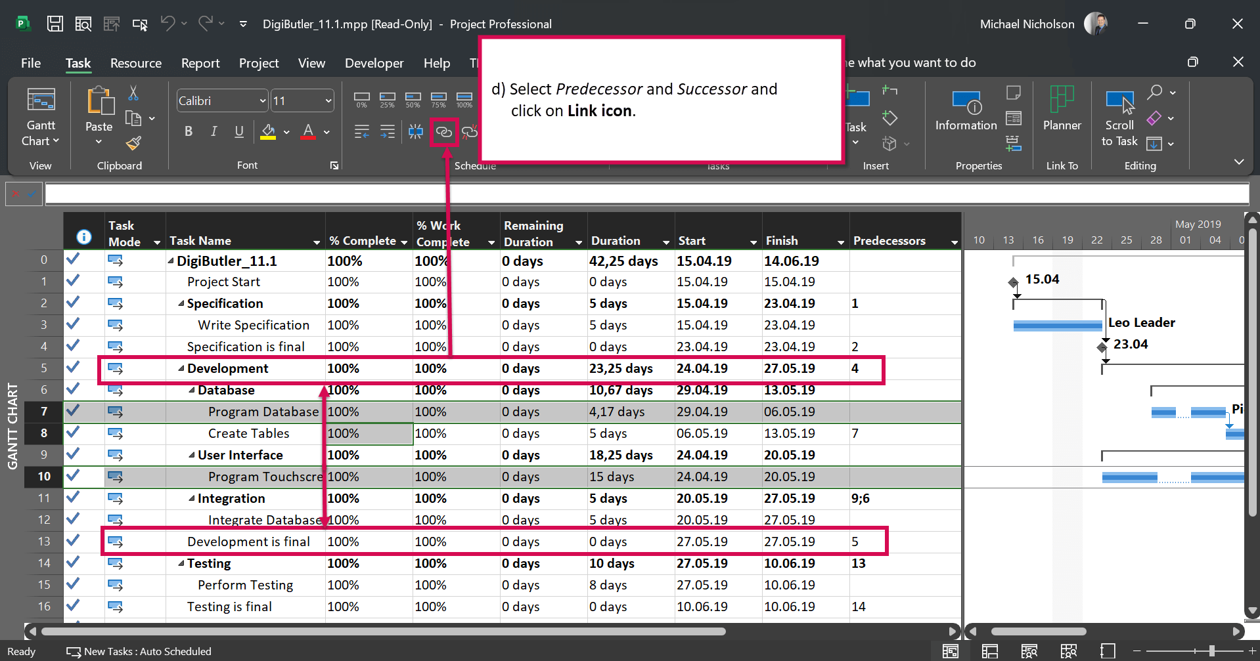1260x661 pixels.
Task: Open the Developer ribbon tab
Action: tap(374, 63)
